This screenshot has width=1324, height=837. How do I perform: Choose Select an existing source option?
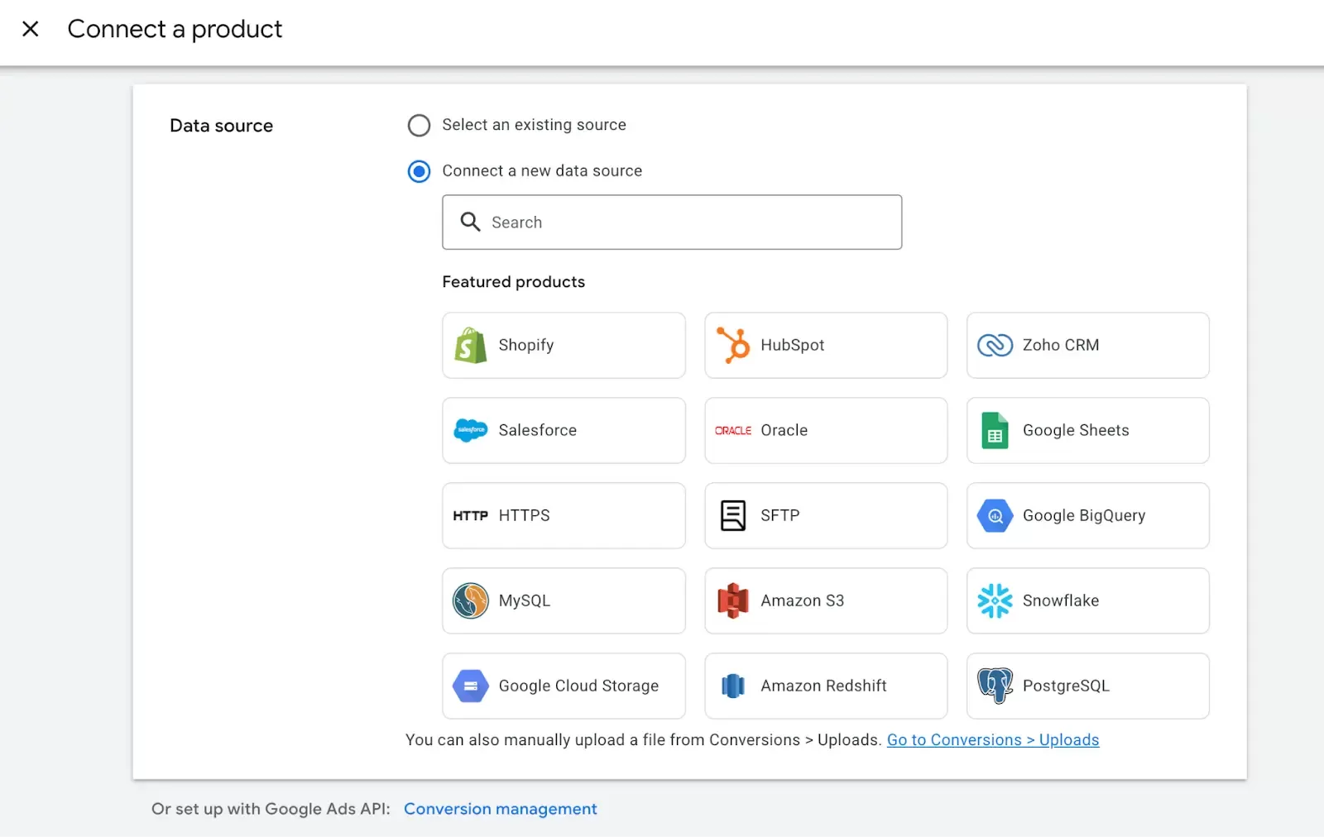419,125
